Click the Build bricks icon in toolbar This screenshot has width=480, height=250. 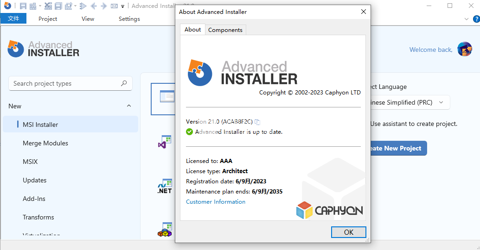33,6
